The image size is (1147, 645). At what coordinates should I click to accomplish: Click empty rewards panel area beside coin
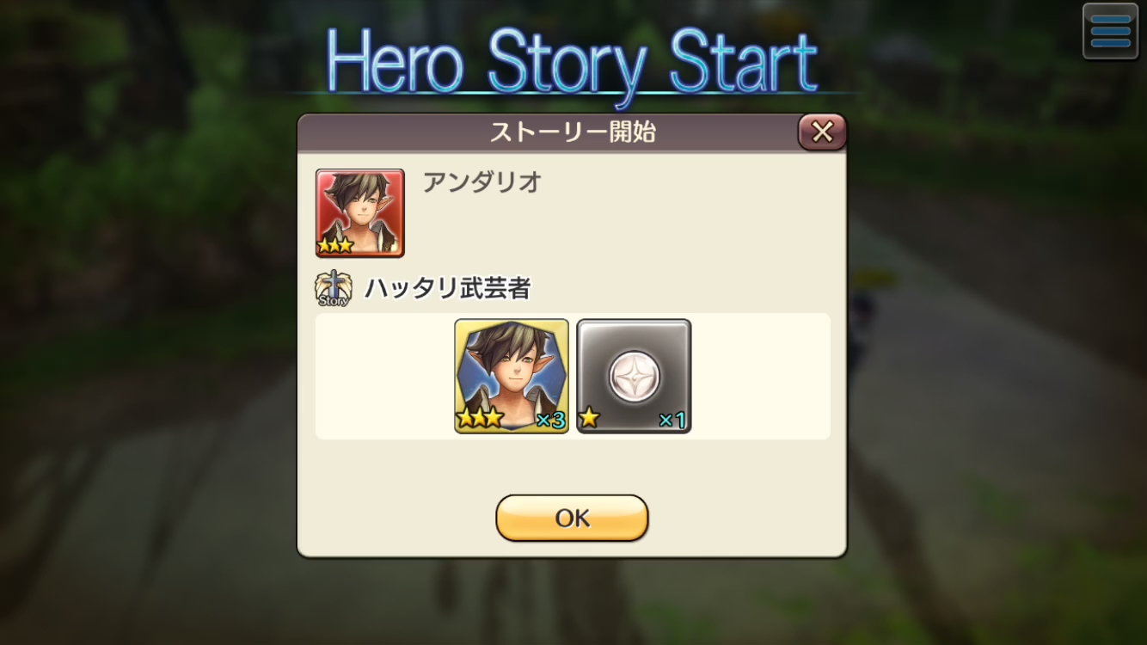click(x=761, y=376)
